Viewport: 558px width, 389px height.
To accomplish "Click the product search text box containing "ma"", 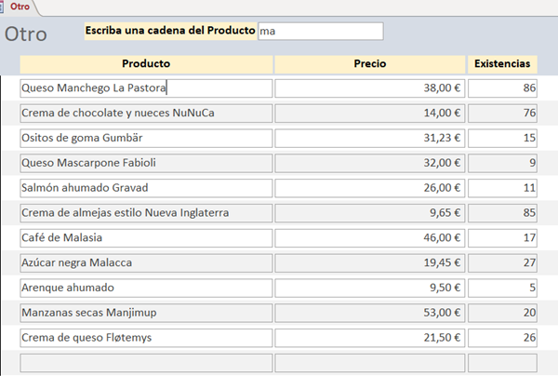I will 320,32.
